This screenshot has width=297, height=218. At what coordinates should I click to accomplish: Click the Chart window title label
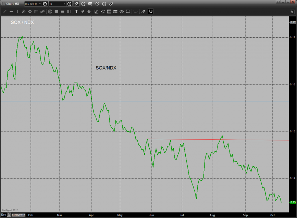(x=10, y=4)
